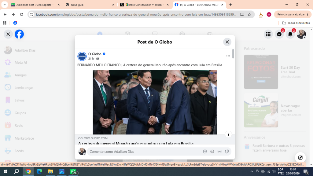Open Chrome profile avatar A
The width and height of the screenshot is (313, 176).
pos(269,14)
